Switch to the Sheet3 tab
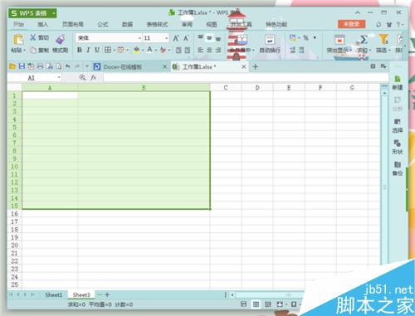This screenshot has height=316, width=415. 81,295
